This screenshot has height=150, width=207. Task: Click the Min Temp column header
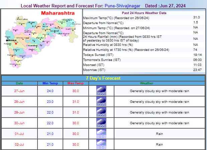click(50, 83)
